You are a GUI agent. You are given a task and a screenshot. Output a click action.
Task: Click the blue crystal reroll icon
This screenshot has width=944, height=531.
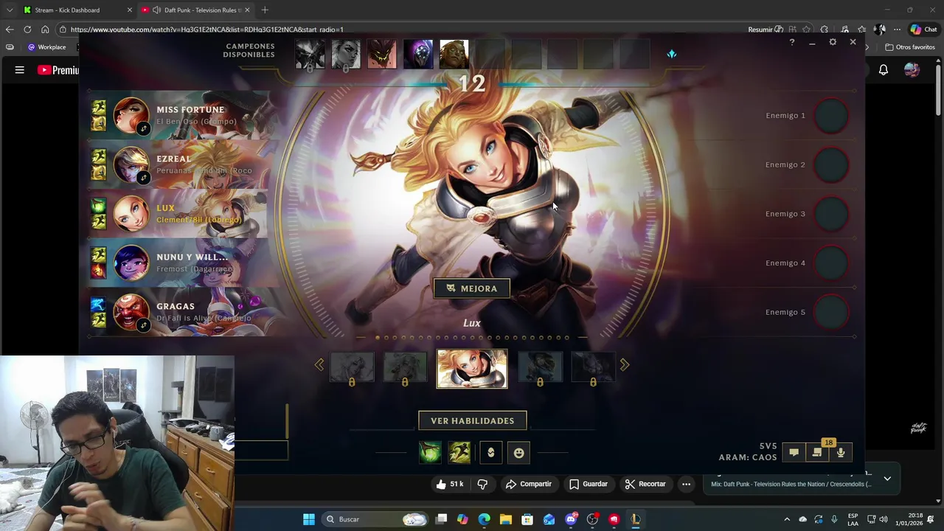click(671, 54)
